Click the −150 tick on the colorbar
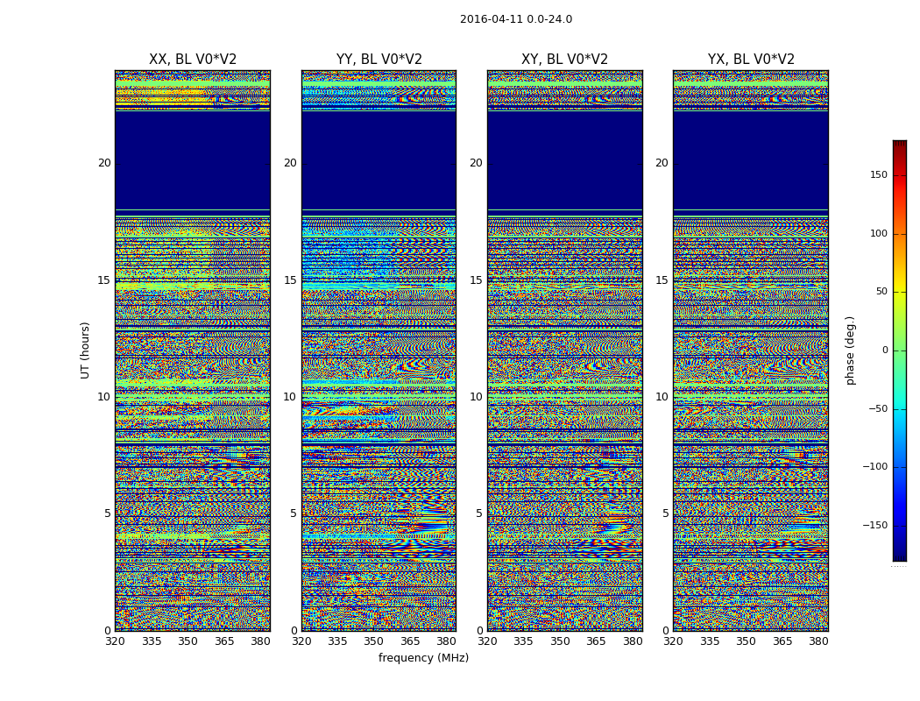The height and width of the screenshot is (701, 920). coord(874,525)
